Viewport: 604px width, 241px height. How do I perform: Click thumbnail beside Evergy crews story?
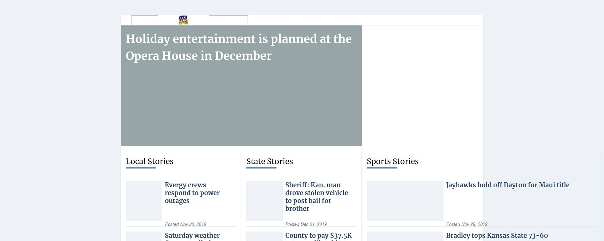144,201
